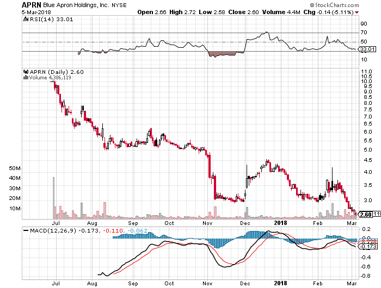
Task: Click the Volume legend bar icon
Action: [x=25, y=78]
